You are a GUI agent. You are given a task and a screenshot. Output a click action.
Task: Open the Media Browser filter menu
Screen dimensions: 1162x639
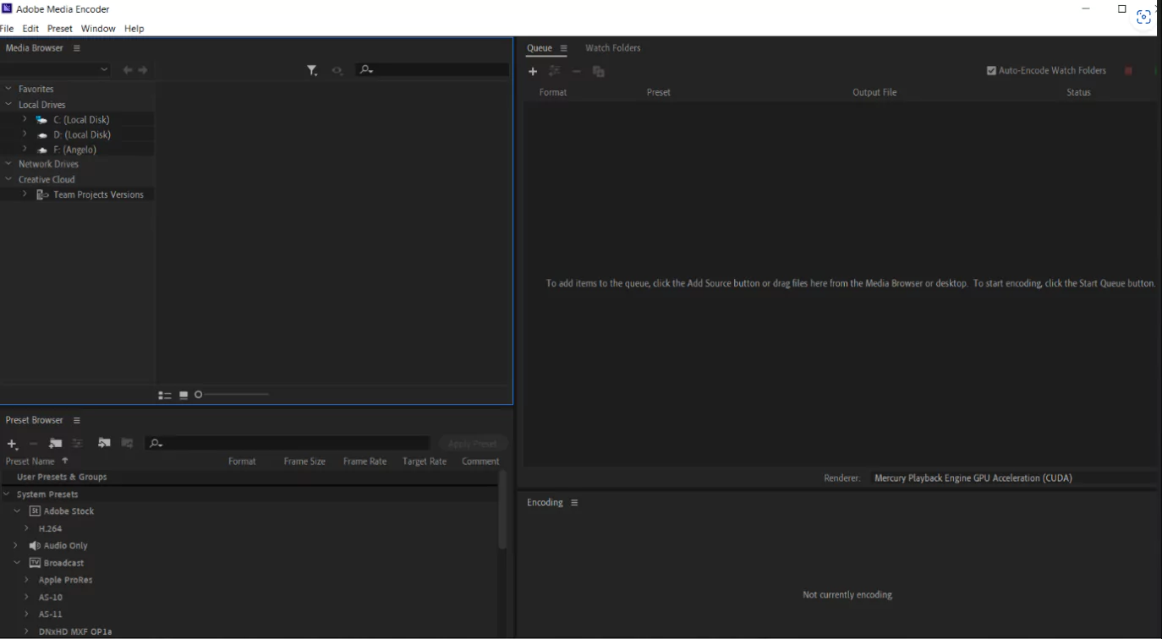click(310, 71)
